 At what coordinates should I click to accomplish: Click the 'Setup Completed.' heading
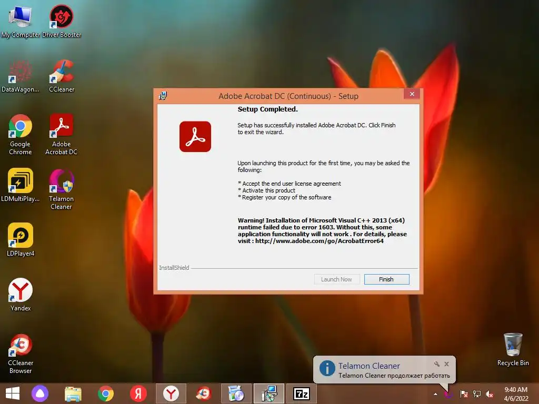tap(268, 109)
